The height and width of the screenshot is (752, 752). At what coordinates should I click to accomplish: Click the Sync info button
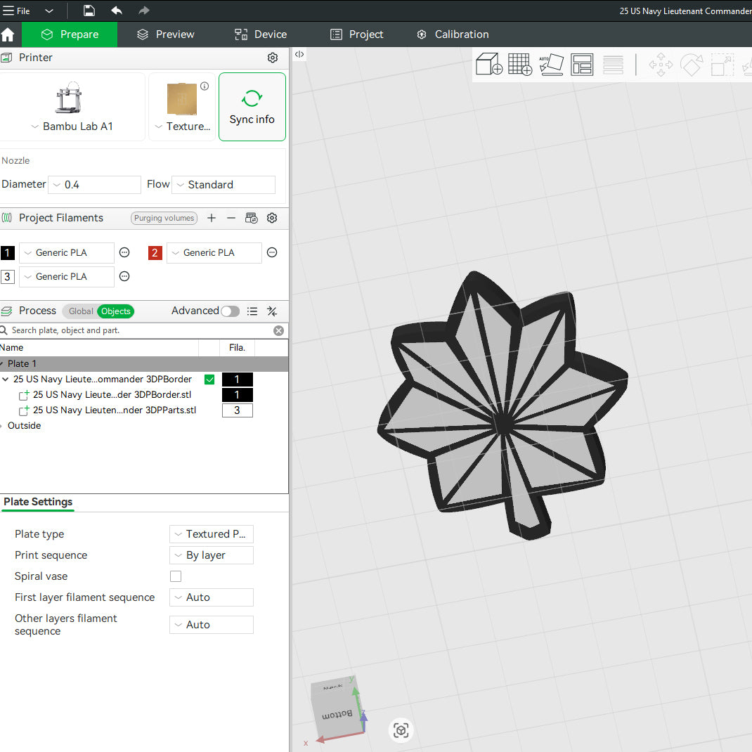(x=252, y=107)
